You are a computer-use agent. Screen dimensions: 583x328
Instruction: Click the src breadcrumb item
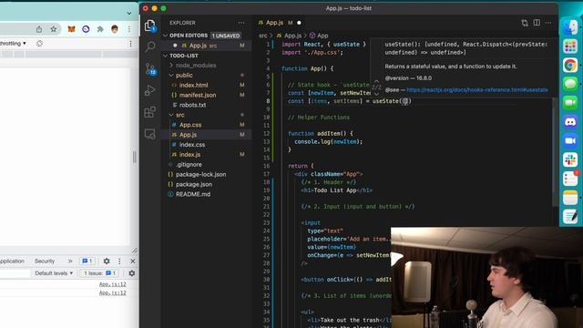(263, 36)
